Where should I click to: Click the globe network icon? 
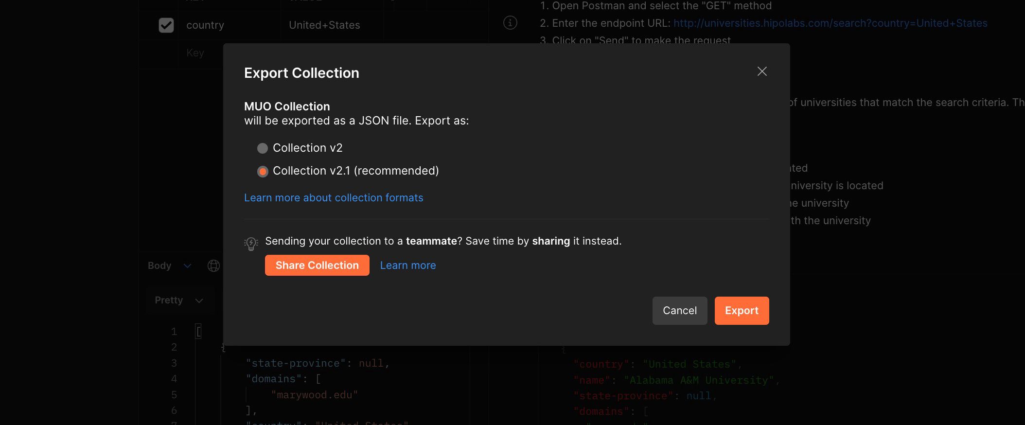point(213,266)
